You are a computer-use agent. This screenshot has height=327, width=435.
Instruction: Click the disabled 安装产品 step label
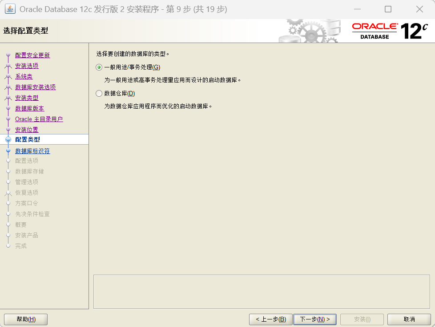(27, 236)
